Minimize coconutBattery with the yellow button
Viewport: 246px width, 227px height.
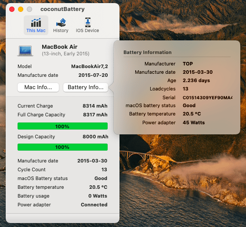[x=21, y=9]
